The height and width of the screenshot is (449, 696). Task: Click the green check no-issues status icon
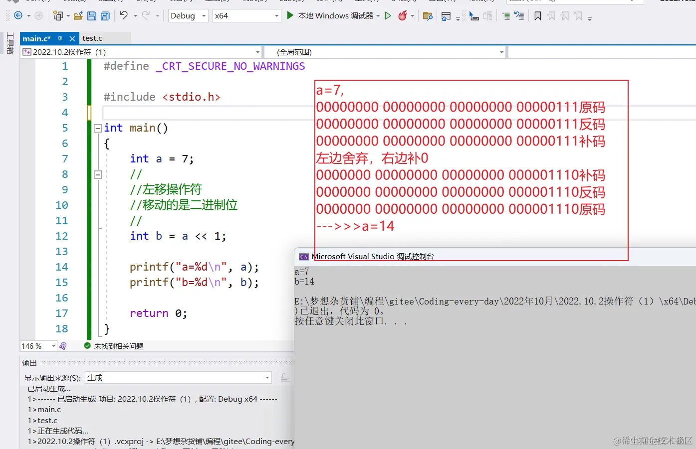[x=88, y=345]
